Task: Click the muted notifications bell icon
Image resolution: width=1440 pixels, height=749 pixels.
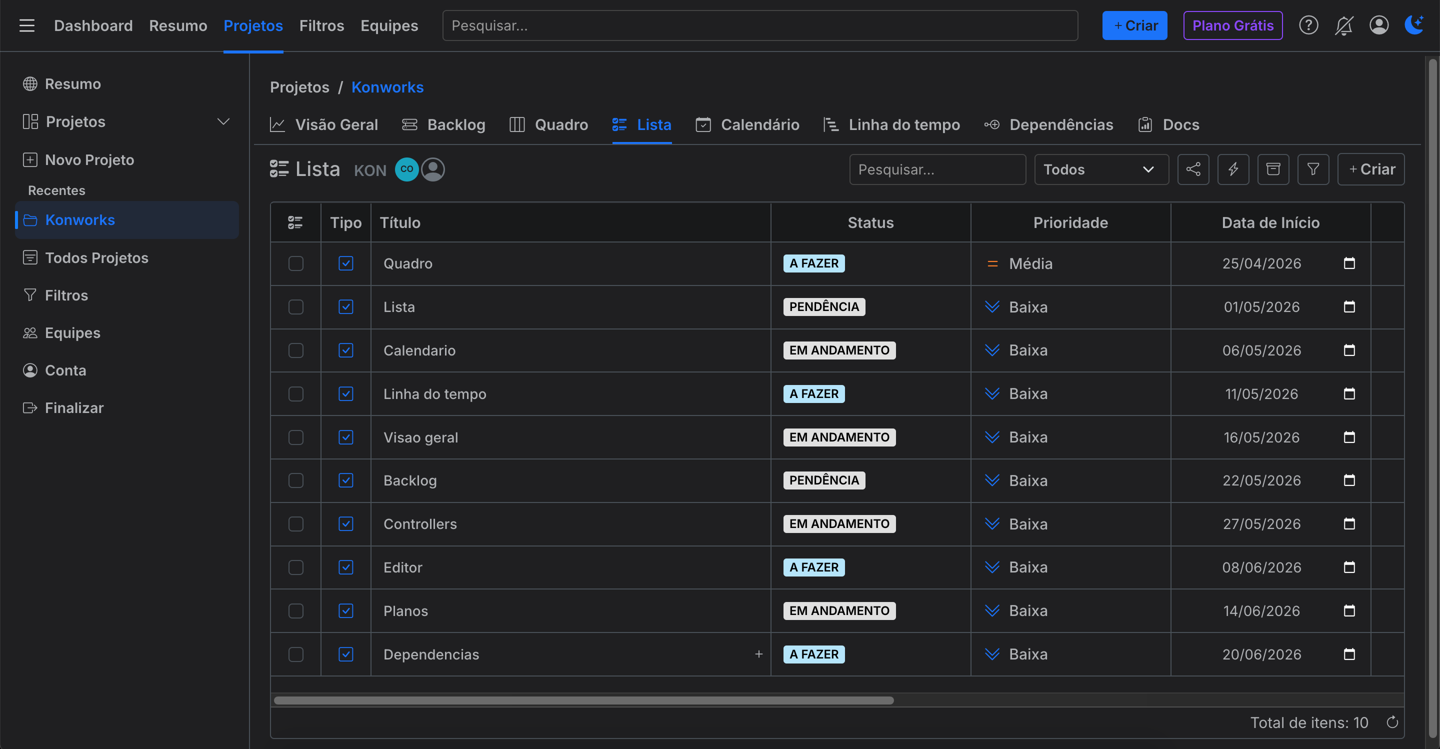Action: [1343, 25]
